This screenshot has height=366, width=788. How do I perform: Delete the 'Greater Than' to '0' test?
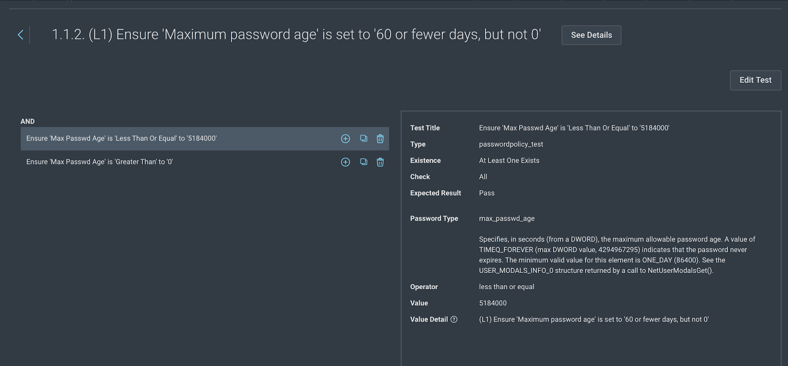[x=380, y=162]
